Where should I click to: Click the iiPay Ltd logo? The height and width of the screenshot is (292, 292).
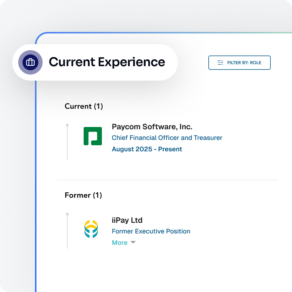[x=91, y=229]
